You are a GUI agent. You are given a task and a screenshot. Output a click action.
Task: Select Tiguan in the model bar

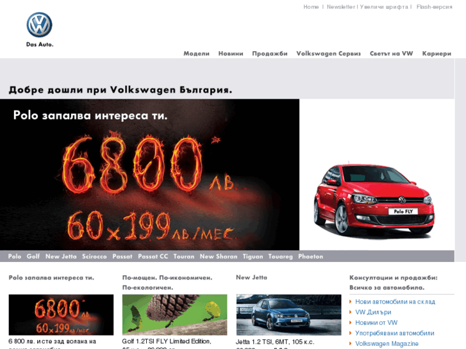253,256
